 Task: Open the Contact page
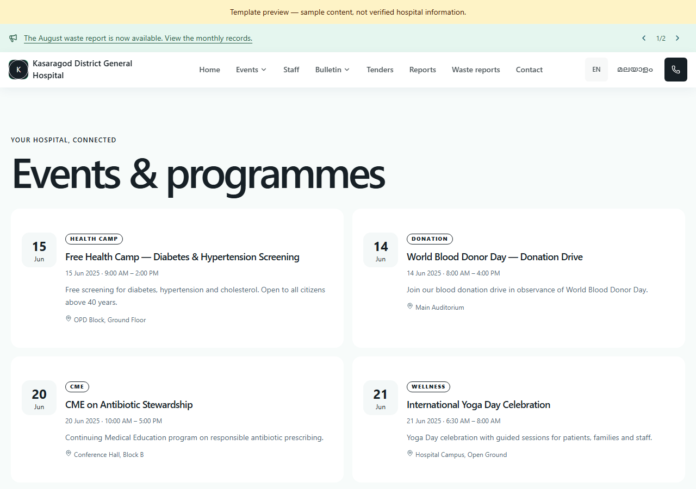[x=529, y=70]
